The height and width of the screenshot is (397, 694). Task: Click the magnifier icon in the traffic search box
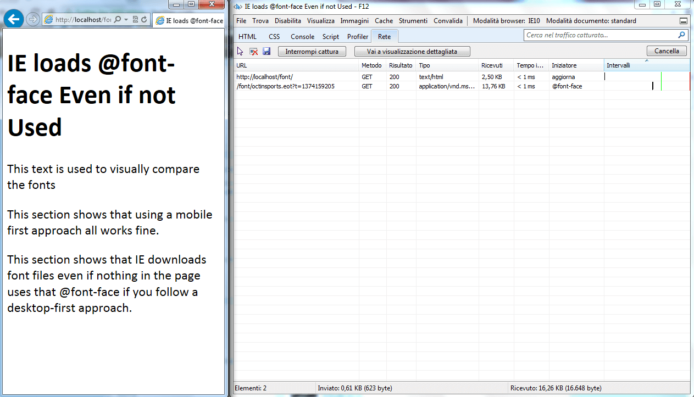(x=681, y=35)
